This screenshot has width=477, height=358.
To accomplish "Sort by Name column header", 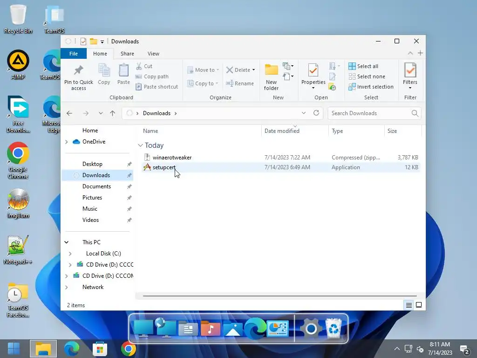I will (x=201, y=131).
